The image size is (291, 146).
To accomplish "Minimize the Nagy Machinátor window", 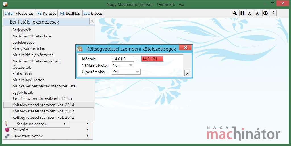I will point(265,3).
